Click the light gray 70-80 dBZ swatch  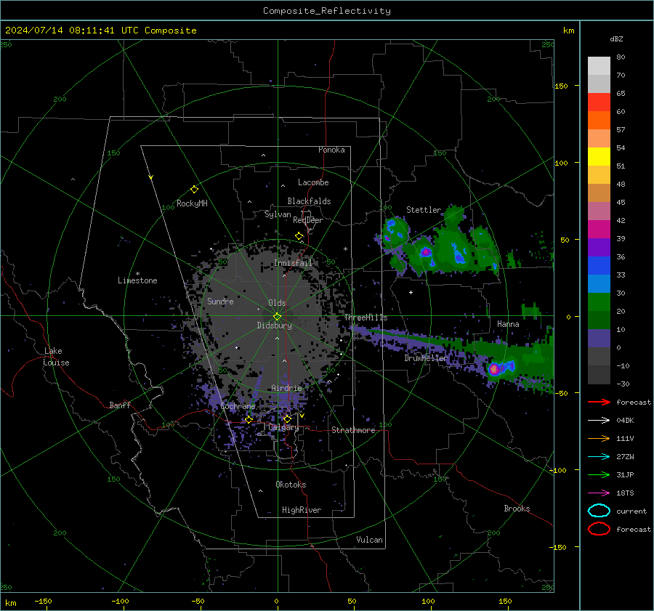[x=599, y=66]
